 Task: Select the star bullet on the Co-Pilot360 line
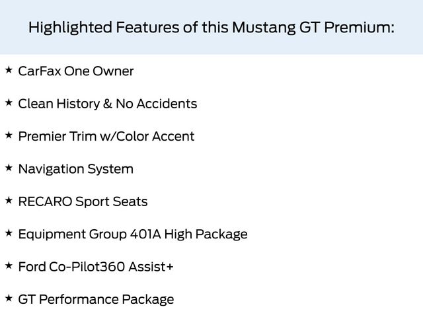[9, 265]
